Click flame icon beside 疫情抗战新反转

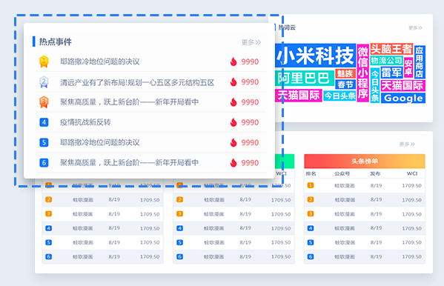(x=233, y=122)
